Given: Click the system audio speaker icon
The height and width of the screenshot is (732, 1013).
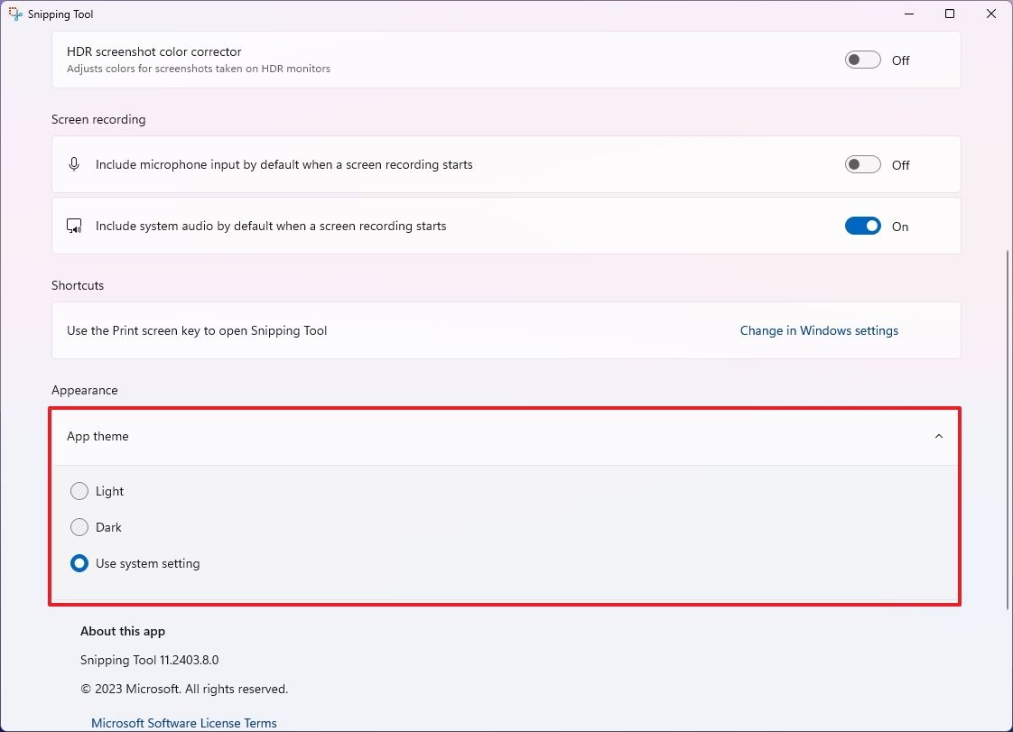Looking at the screenshot, I should point(74,226).
